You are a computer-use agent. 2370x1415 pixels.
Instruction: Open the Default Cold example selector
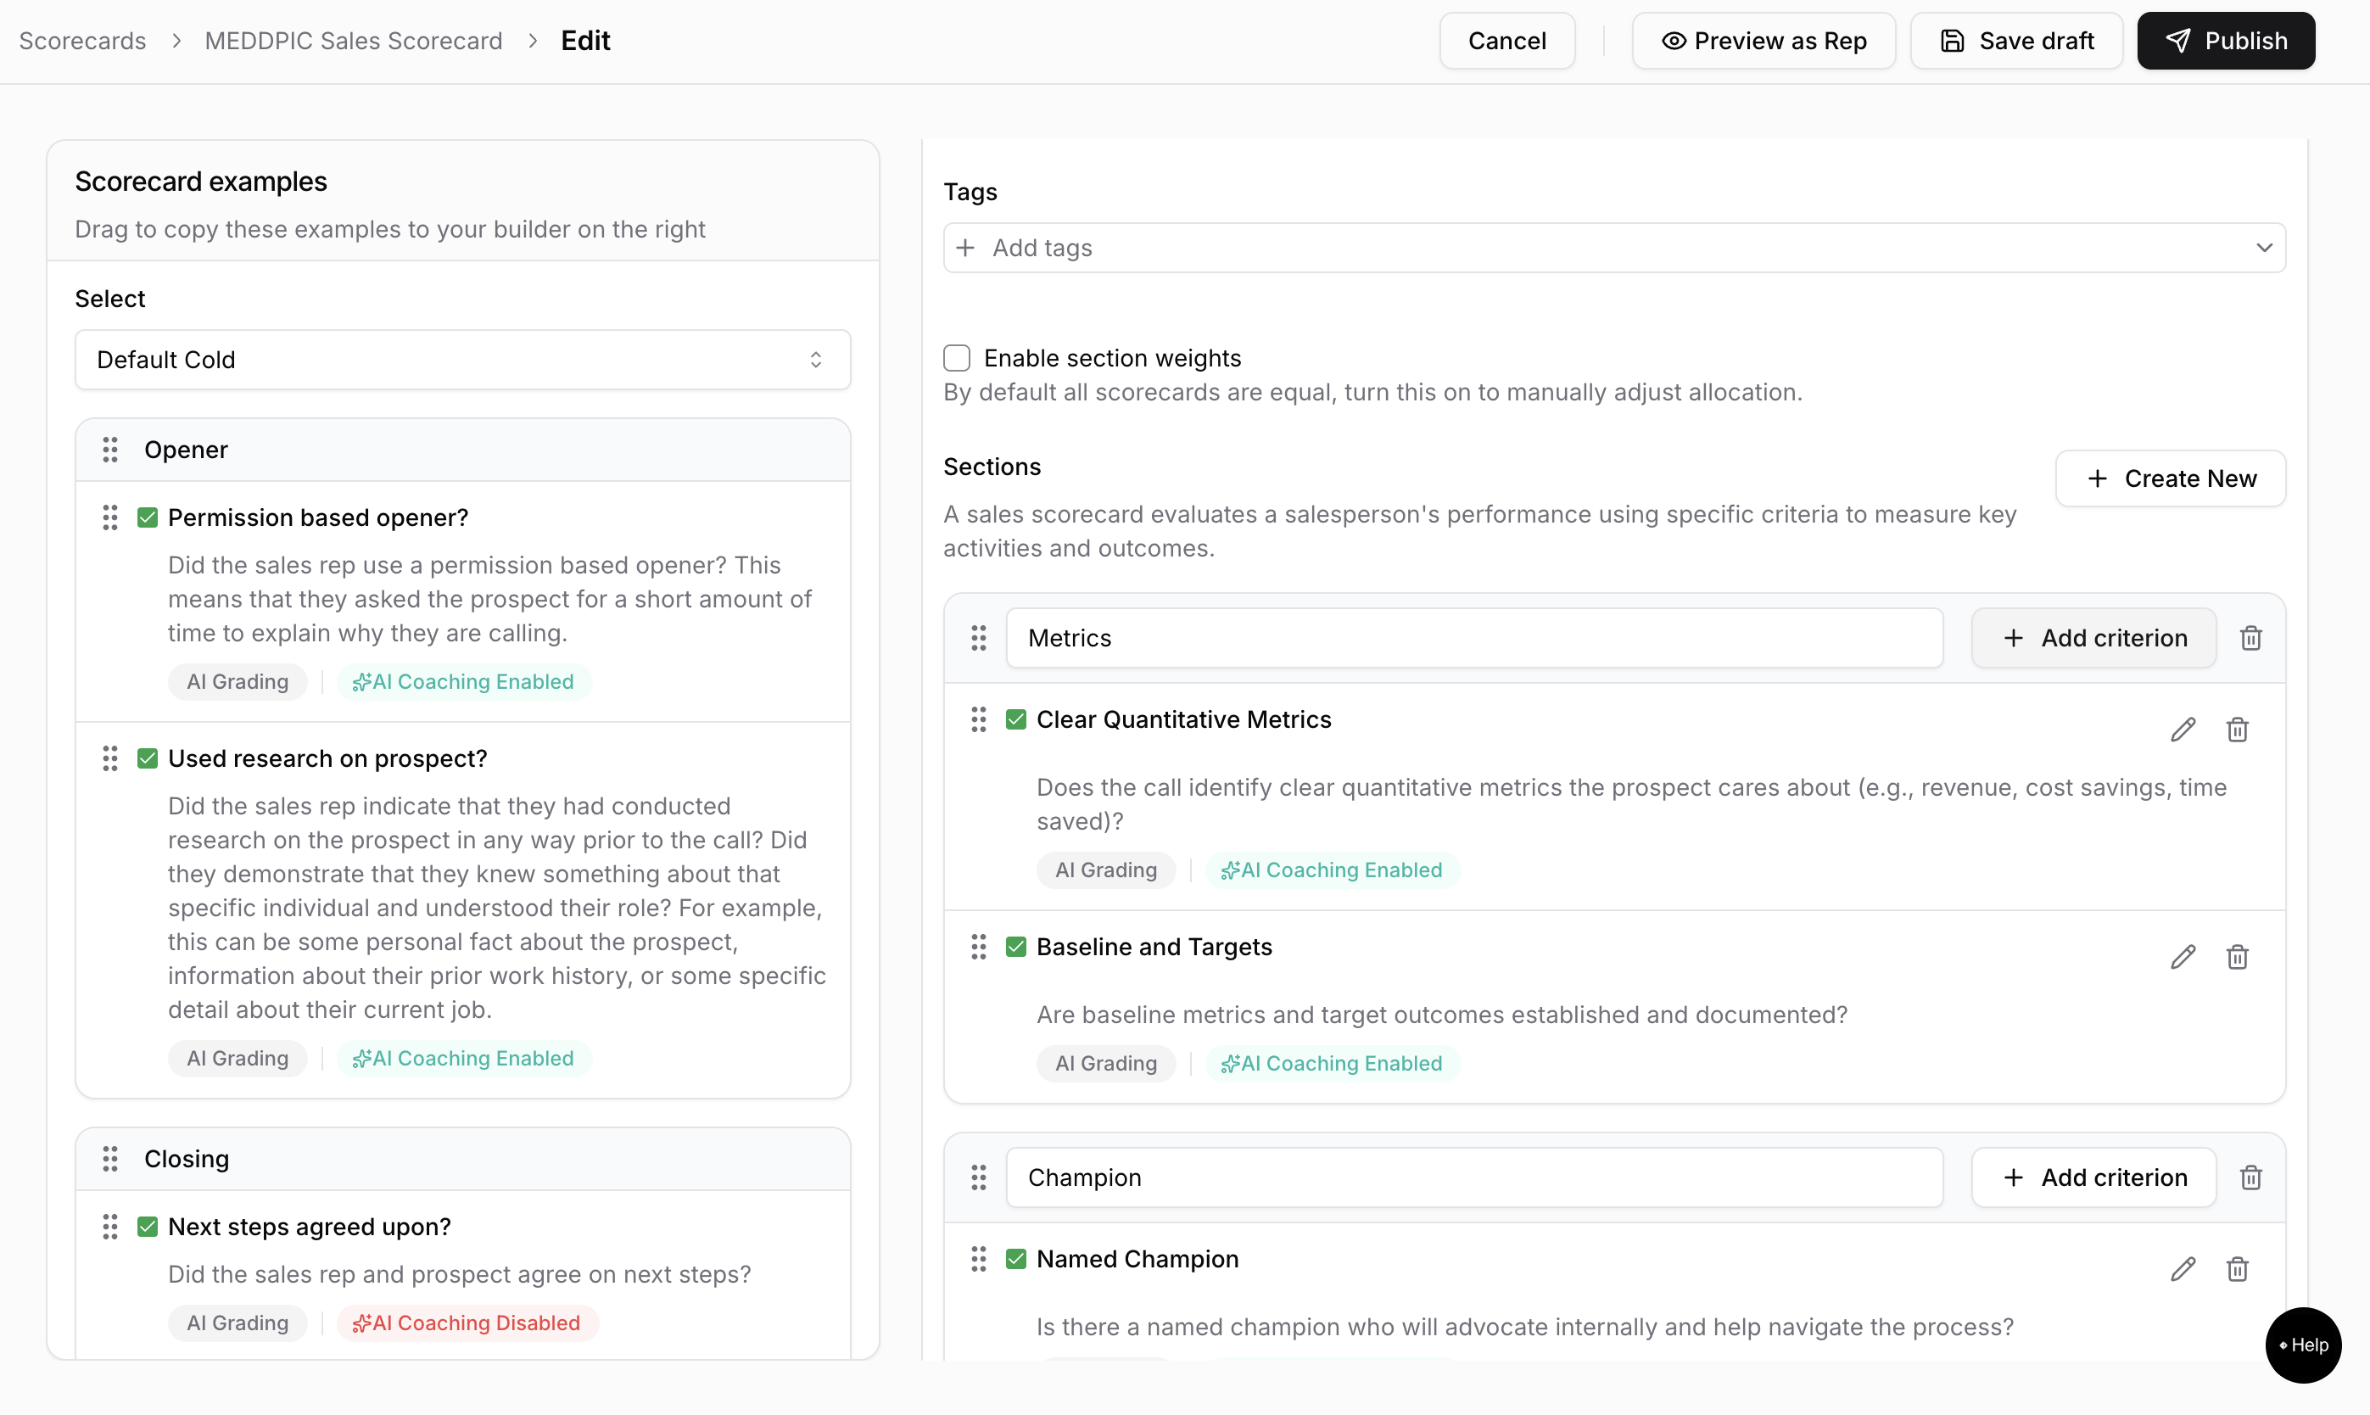coord(462,360)
